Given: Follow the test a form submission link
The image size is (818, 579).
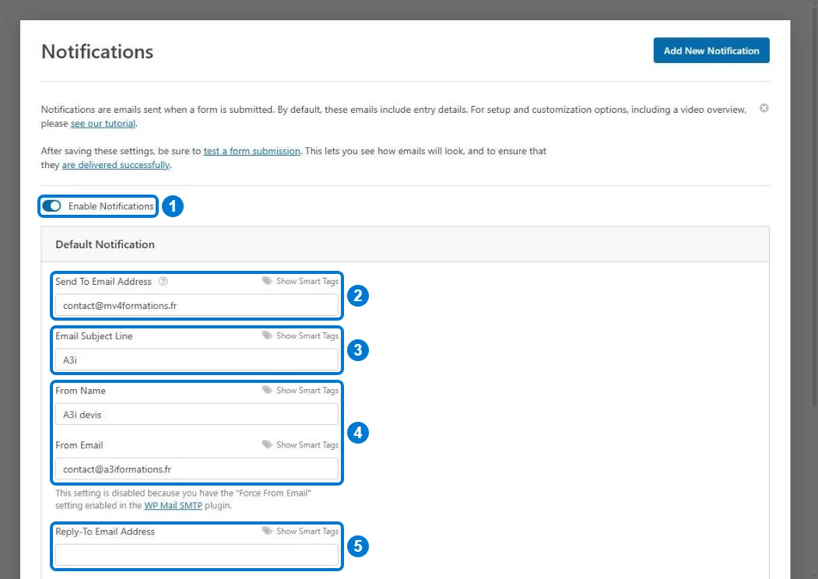Looking at the screenshot, I should coord(251,151).
